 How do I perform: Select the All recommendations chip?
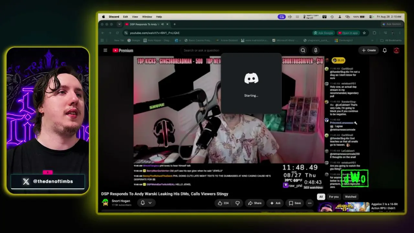[321, 196]
